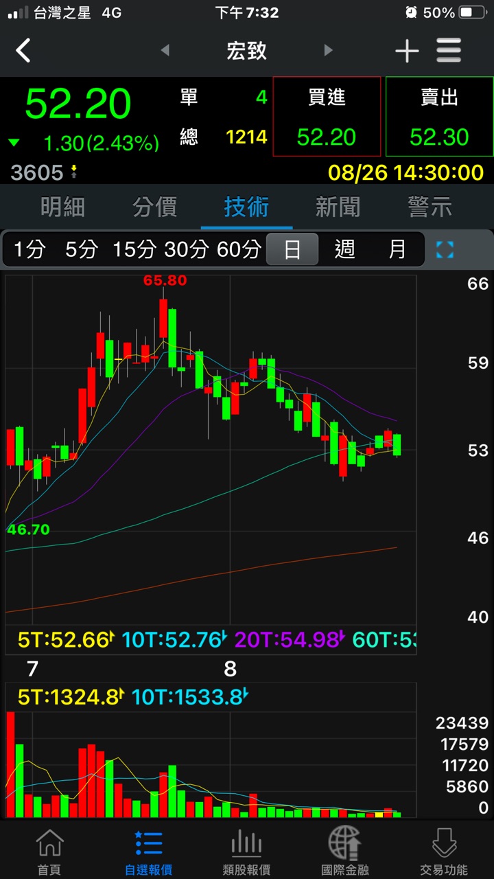This screenshot has height=879, width=494.
Task: Switch to next stock arrow
Action: tap(328, 51)
